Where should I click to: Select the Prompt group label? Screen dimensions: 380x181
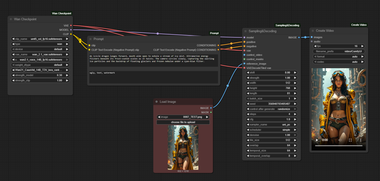click(214, 33)
